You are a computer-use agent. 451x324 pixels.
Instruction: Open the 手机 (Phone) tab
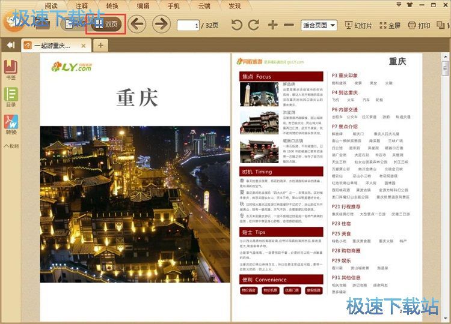click(173, 6)
